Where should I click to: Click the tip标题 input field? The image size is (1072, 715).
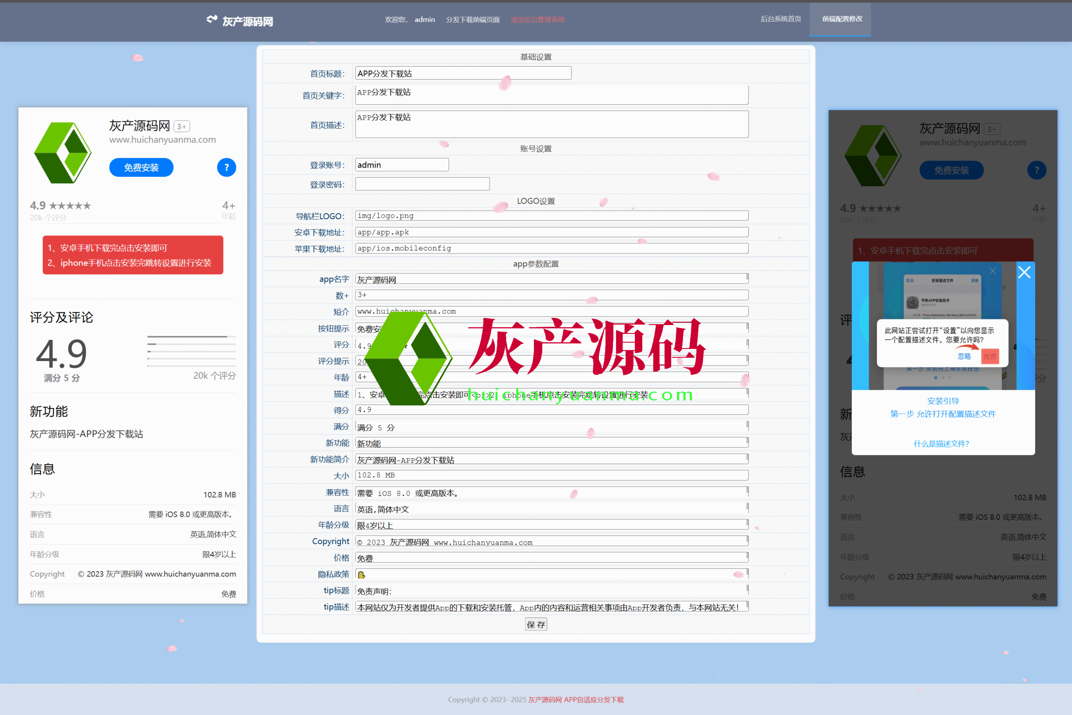[x=551, y=591]
